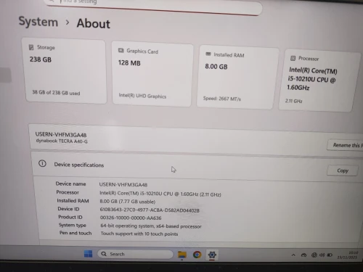The image size is (363, 272).
Task: Click the Processor label in specifications
Action: (68, 192)
